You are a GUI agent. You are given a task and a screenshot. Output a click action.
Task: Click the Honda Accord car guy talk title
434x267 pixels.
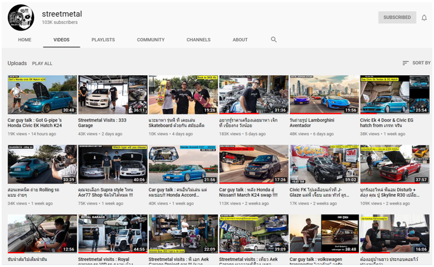pyautogui.click(x=178, y=192)
